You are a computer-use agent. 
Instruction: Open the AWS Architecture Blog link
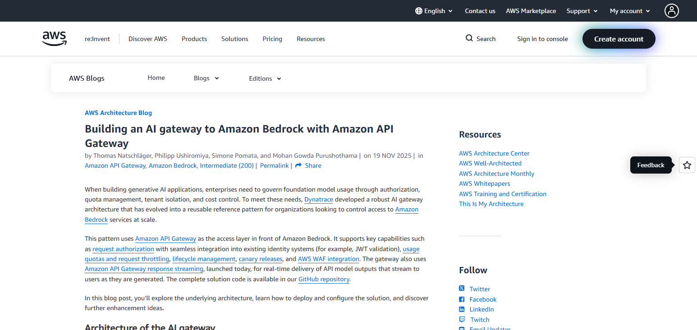(x=118, y=113)
